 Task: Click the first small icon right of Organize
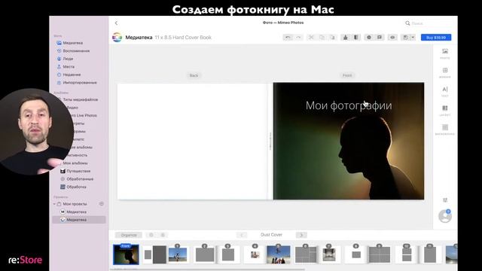[151, 235]
